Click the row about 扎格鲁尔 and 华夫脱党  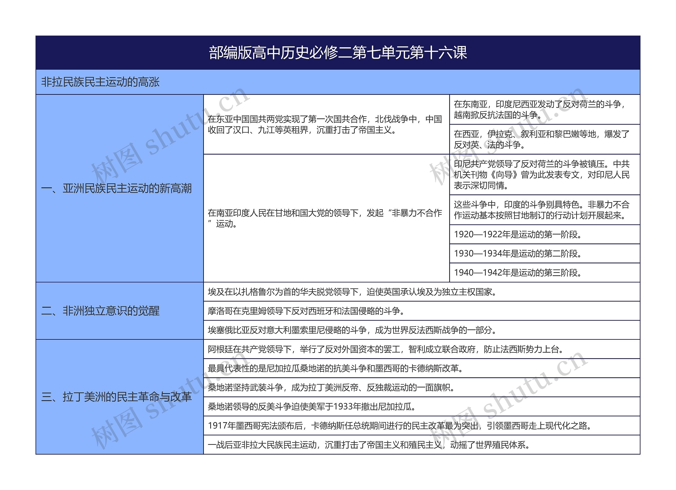[x=422, y=292]
